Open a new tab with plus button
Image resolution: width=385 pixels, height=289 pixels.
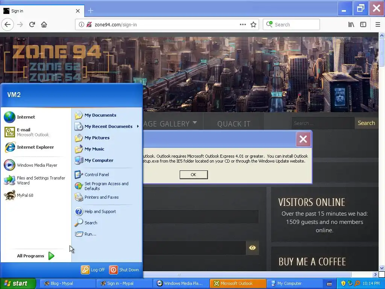pyautogui.click(x=91, y=11)
